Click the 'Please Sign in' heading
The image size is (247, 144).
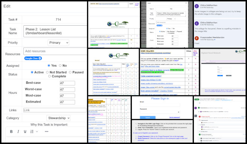tap(160, 98)
